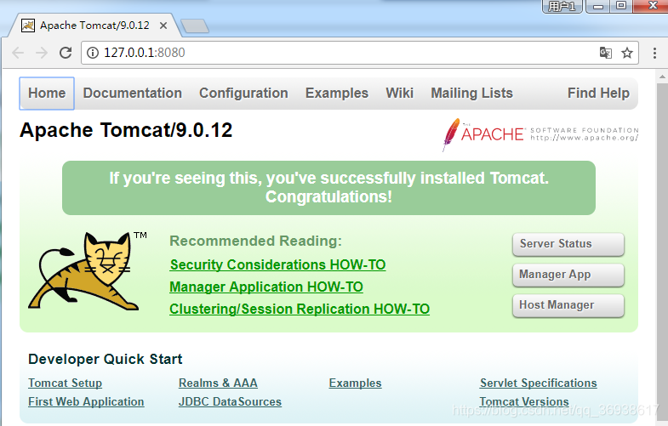Select the Apache Tomcat/9.0.12 browser tab

click(94, 26)
